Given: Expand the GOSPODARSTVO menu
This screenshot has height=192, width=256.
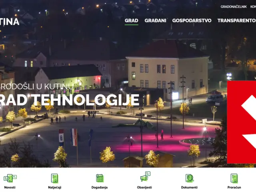Looking at the screenshot, I should (x=192, y=20).
